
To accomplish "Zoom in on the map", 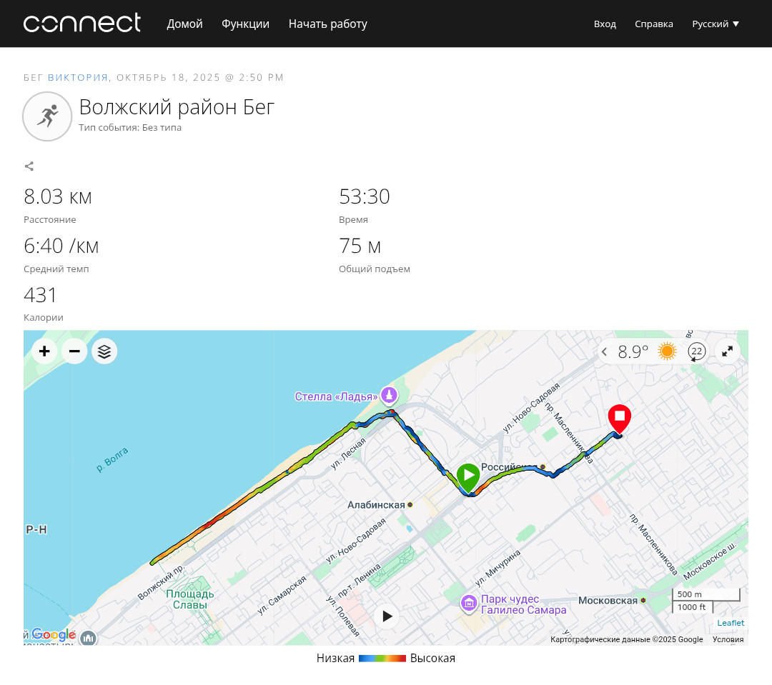I will click(x=44, y=351).
